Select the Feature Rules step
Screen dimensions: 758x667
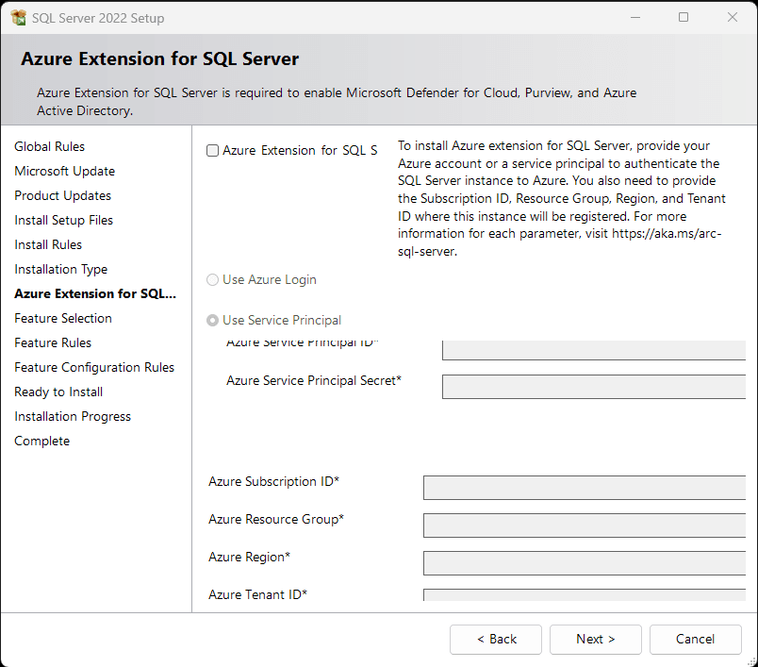(53, 342)
